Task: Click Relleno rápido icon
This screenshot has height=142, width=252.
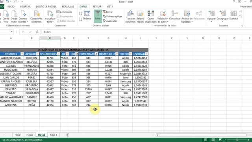Action: (x=140, y=17)
